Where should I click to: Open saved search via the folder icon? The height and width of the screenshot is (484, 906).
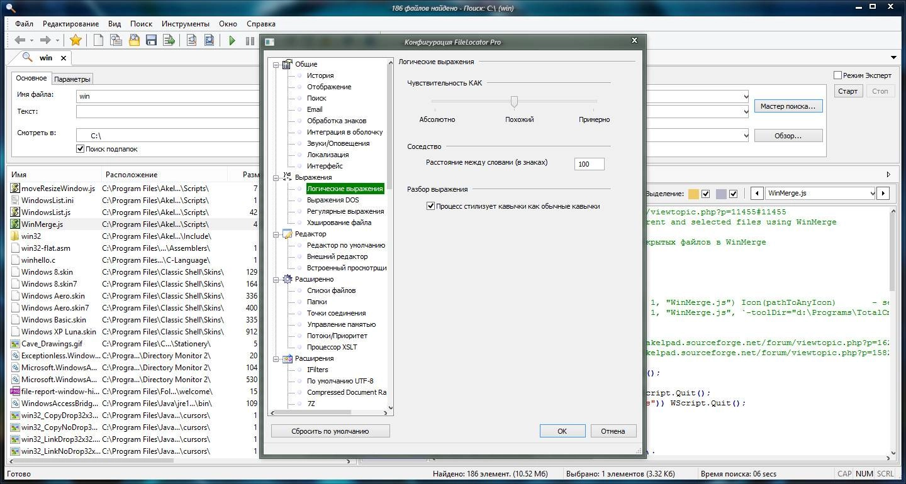point(134,40)
